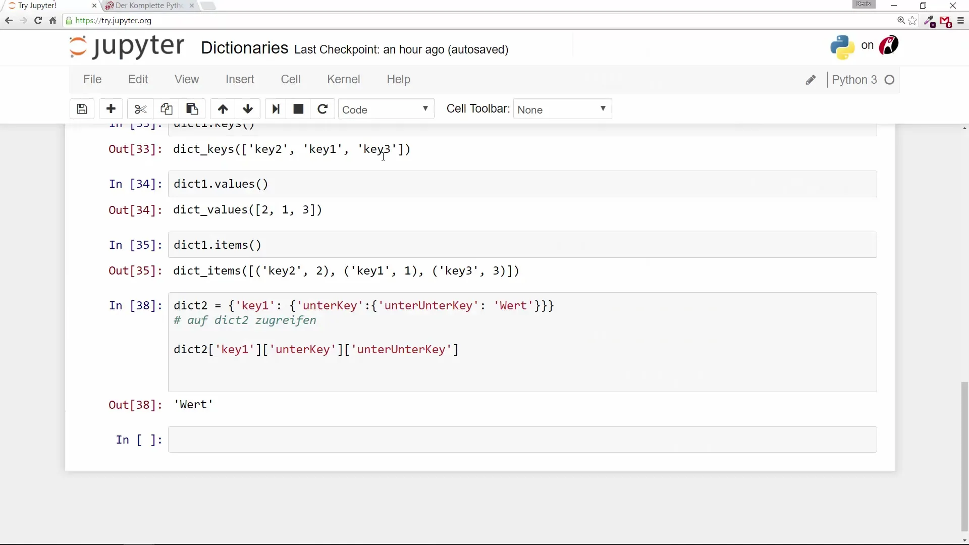The width and height of the screenshot is (969, 545).
Task: Switch to Der Komplette Python browser tab
Action: (149, 6)
